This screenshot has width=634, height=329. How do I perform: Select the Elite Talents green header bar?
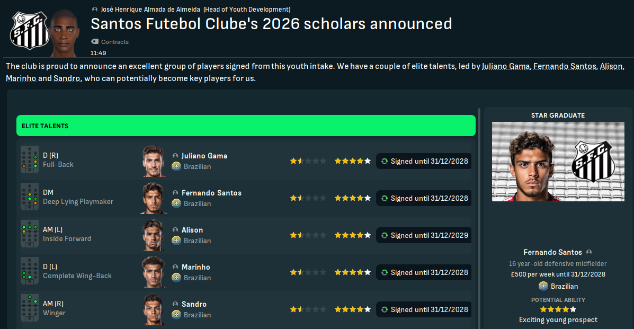(246, 126)
